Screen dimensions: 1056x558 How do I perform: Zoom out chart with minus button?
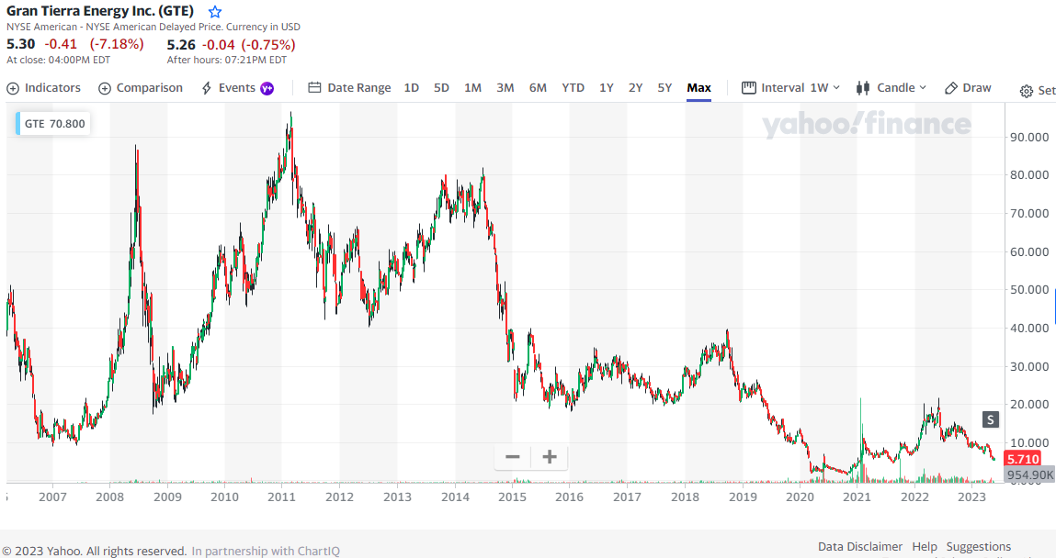[x=513, y=457]
